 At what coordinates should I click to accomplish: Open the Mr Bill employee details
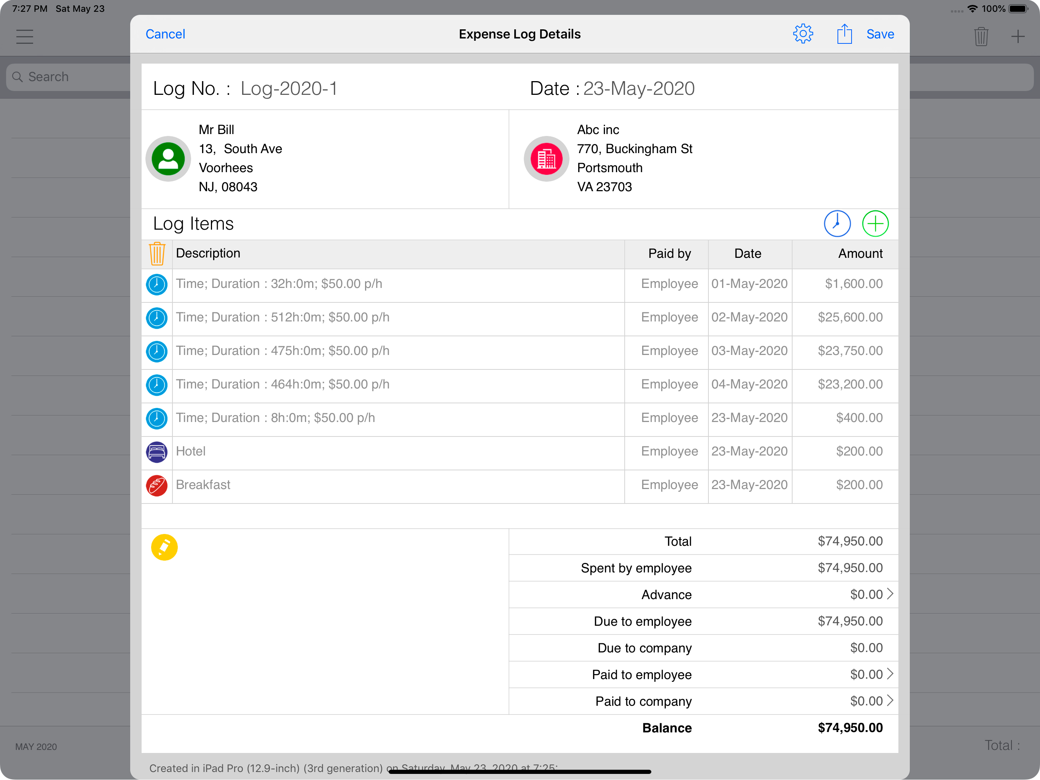240,158
